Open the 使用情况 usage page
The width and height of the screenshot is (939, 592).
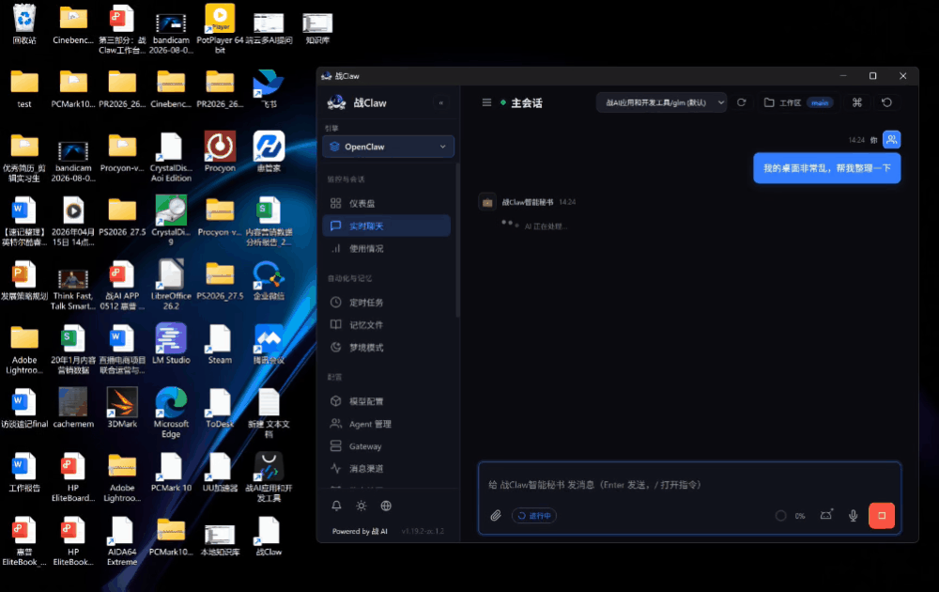[386, 249]
